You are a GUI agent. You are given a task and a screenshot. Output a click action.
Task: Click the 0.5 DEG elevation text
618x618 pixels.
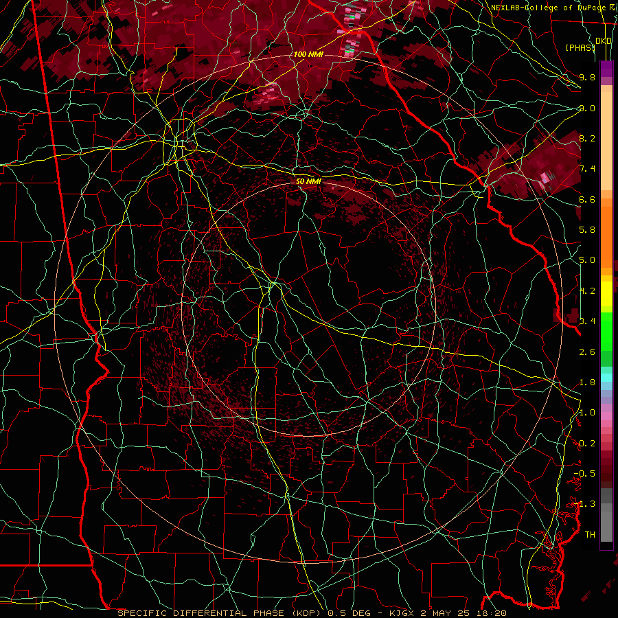click(349, 613)
